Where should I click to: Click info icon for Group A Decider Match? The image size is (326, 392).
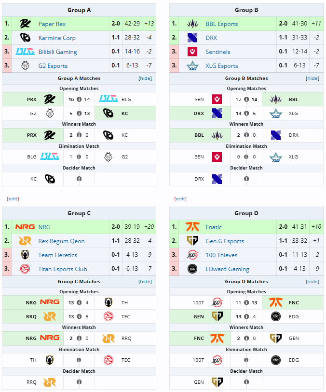[79, 179]
